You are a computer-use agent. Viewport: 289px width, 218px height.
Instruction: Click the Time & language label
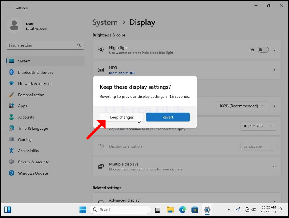(33, 128)
